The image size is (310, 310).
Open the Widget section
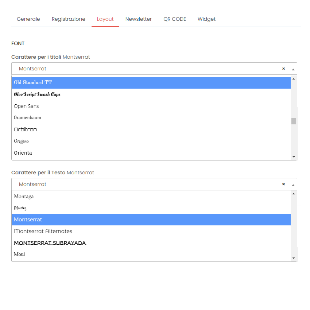click(206, 19)
